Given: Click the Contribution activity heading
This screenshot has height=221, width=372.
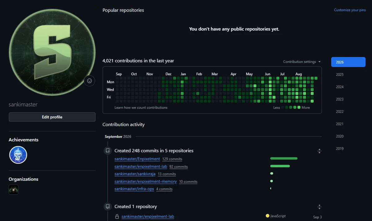Looking at the screenshot, I should 124,124.
